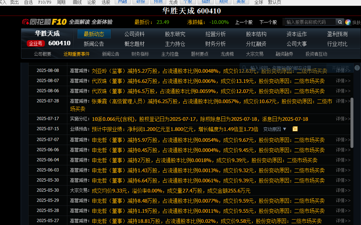Open the 选股 item in the top toolbar
This screenshot has height=225, width=361.
(x=106, y=3)
